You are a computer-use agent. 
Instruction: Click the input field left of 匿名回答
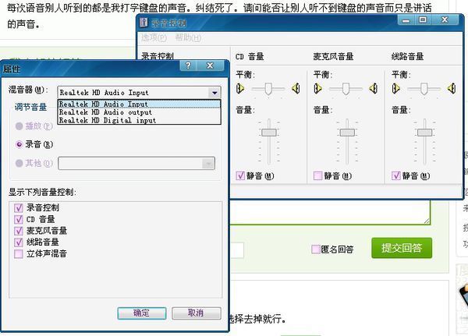(237, 249)
